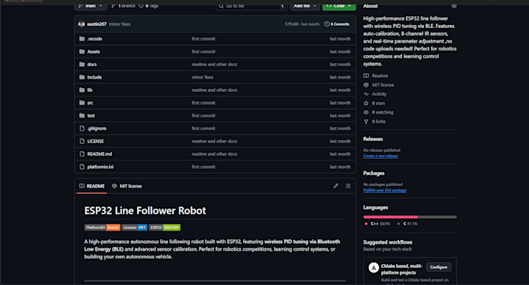Click the lib folder icon
This screenshot has width=529, height=285.
[82, 90]
